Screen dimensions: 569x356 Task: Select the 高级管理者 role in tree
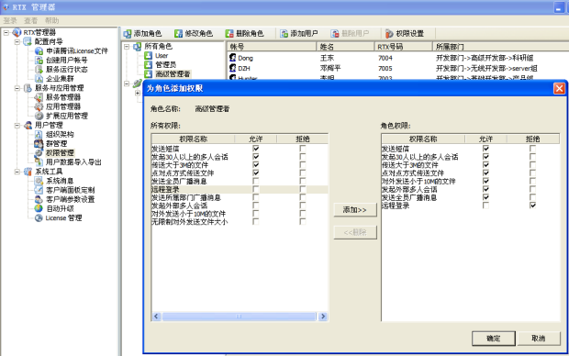point(173,74)
